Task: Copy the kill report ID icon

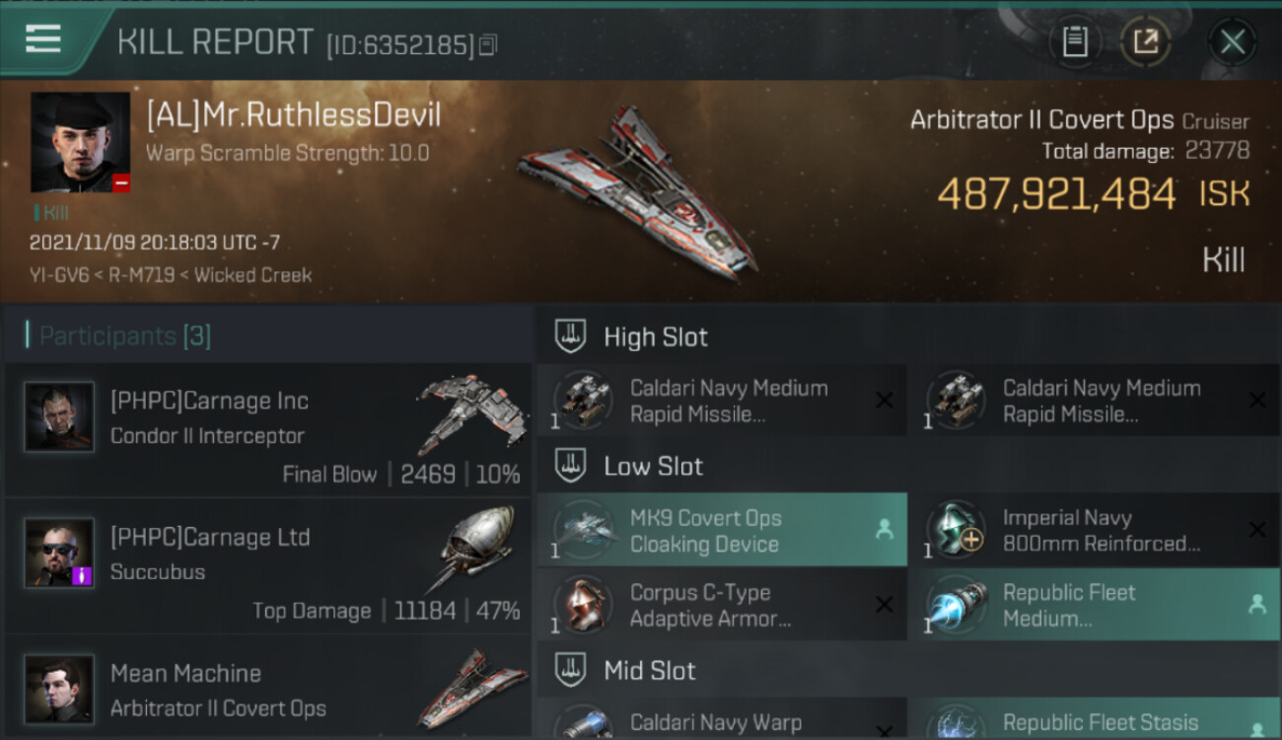Action: click(488, 44)
